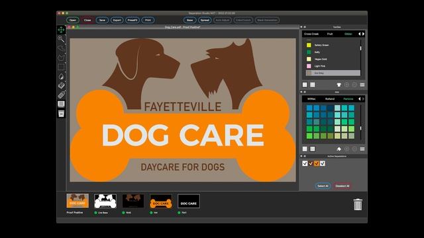
Task: Pick the Vegas Gold textile swatch
Action: tap(309, 59)
